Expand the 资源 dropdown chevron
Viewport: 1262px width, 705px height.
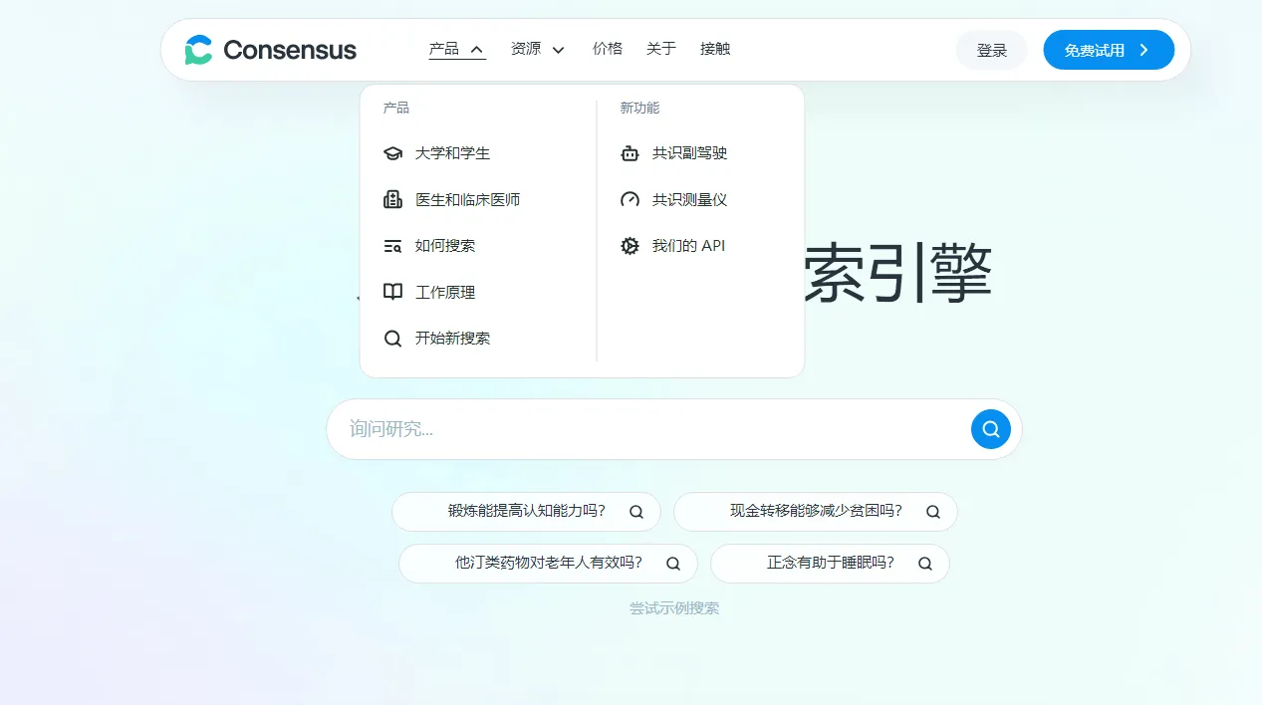558,50
